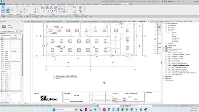
Task: Open the Collaborate ribbon tab
Action: coord(71,4)
